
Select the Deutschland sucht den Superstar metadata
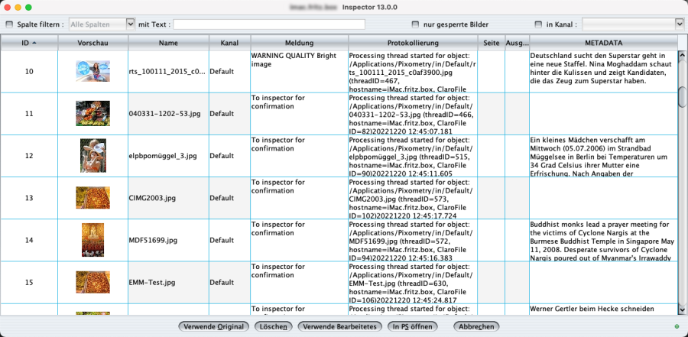[600, 69]
